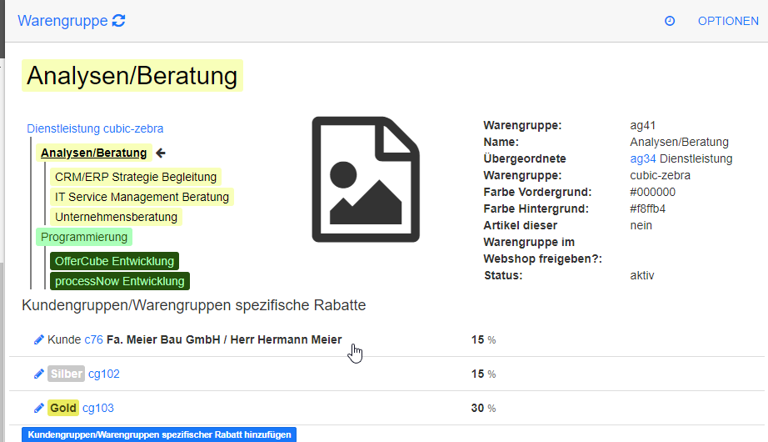Viewport: 768px width, 442px height.
Task: Add Kundengruppen/Warengruppen spezifischer Rabatt
Action: [x=159, y=434]
